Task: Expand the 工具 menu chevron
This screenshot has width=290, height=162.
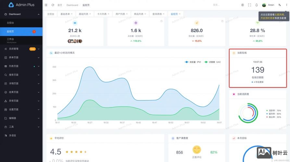Action: (x=38, y=127)
